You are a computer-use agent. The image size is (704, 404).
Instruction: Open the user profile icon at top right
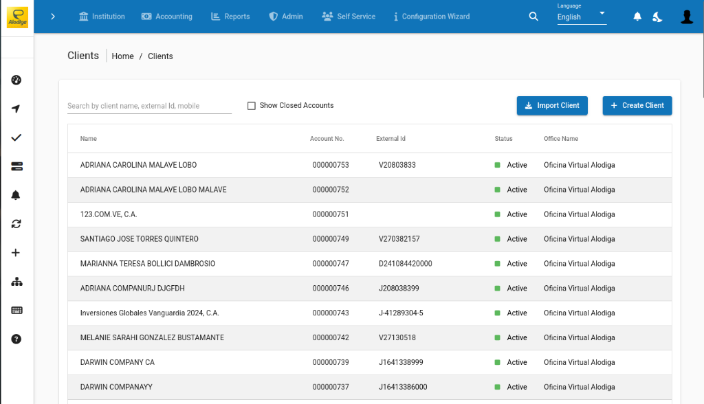[687, 16]
